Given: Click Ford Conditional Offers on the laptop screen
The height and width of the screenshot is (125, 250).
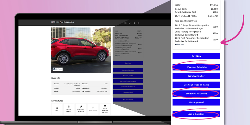Looking at the screenshot, I should [x=121, y=41].
